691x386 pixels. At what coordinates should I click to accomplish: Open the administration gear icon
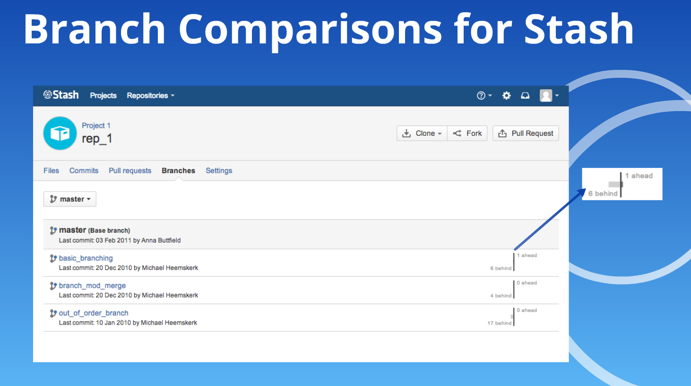pyautogui.click(x=506, y=95)
